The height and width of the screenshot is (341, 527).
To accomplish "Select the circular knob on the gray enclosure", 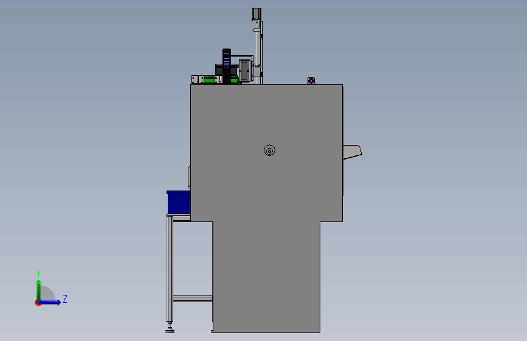I will pyautogui.click(x=269, y=150).
